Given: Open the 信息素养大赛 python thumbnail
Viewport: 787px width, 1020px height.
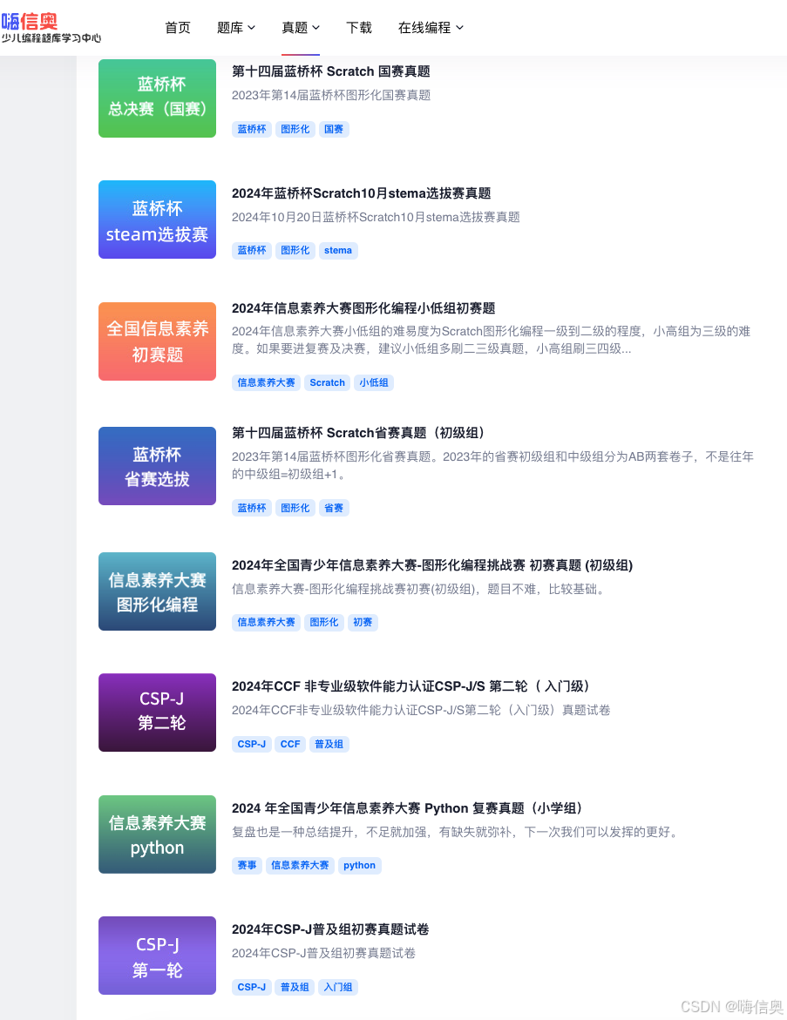Looking at the screenshot, I should point(157,834).
